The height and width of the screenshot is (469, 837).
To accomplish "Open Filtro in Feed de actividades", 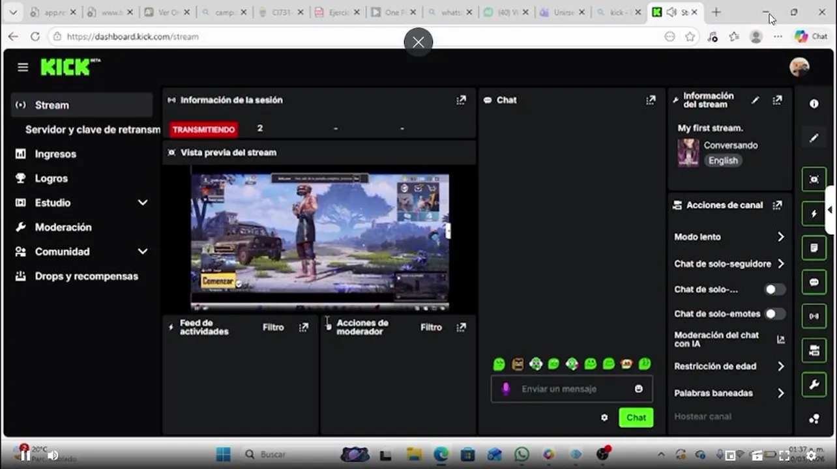I will [x=273, y=327].
